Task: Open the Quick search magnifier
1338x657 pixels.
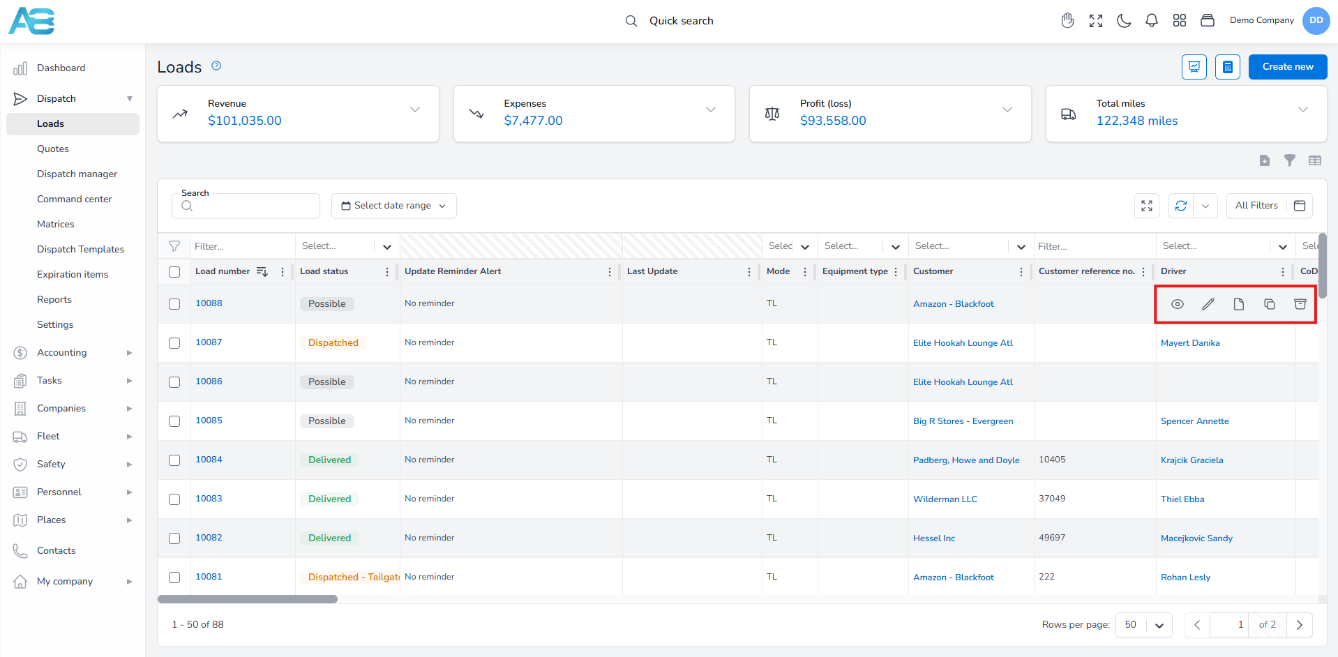Action: pyautogui.click(x=631, y=21)
